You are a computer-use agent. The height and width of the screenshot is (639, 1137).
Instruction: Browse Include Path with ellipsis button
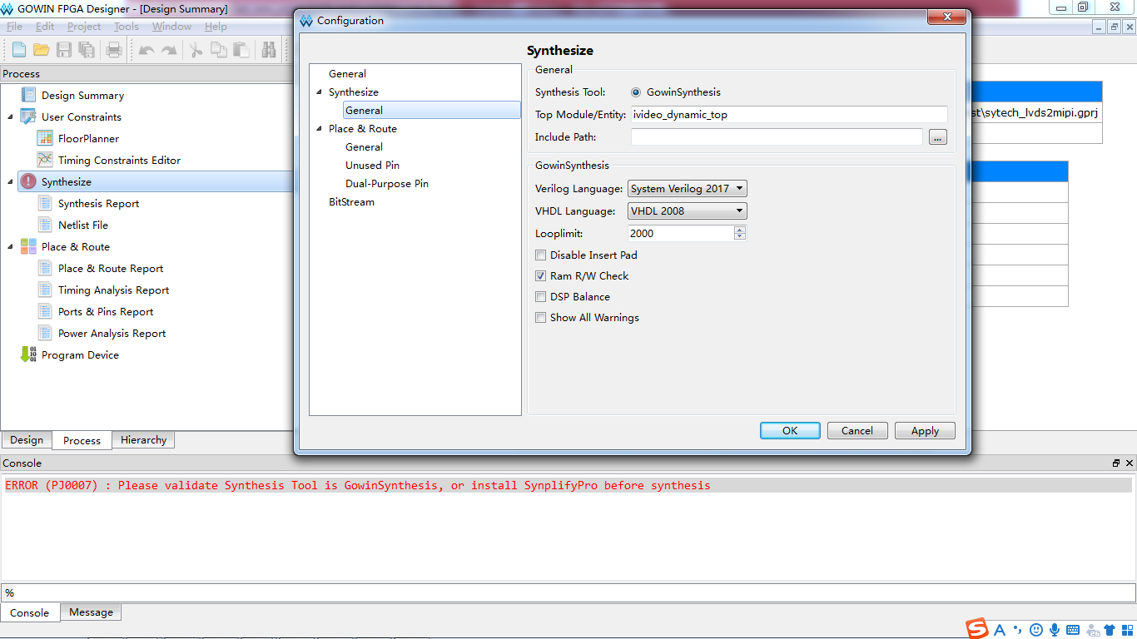click(938, 137)
